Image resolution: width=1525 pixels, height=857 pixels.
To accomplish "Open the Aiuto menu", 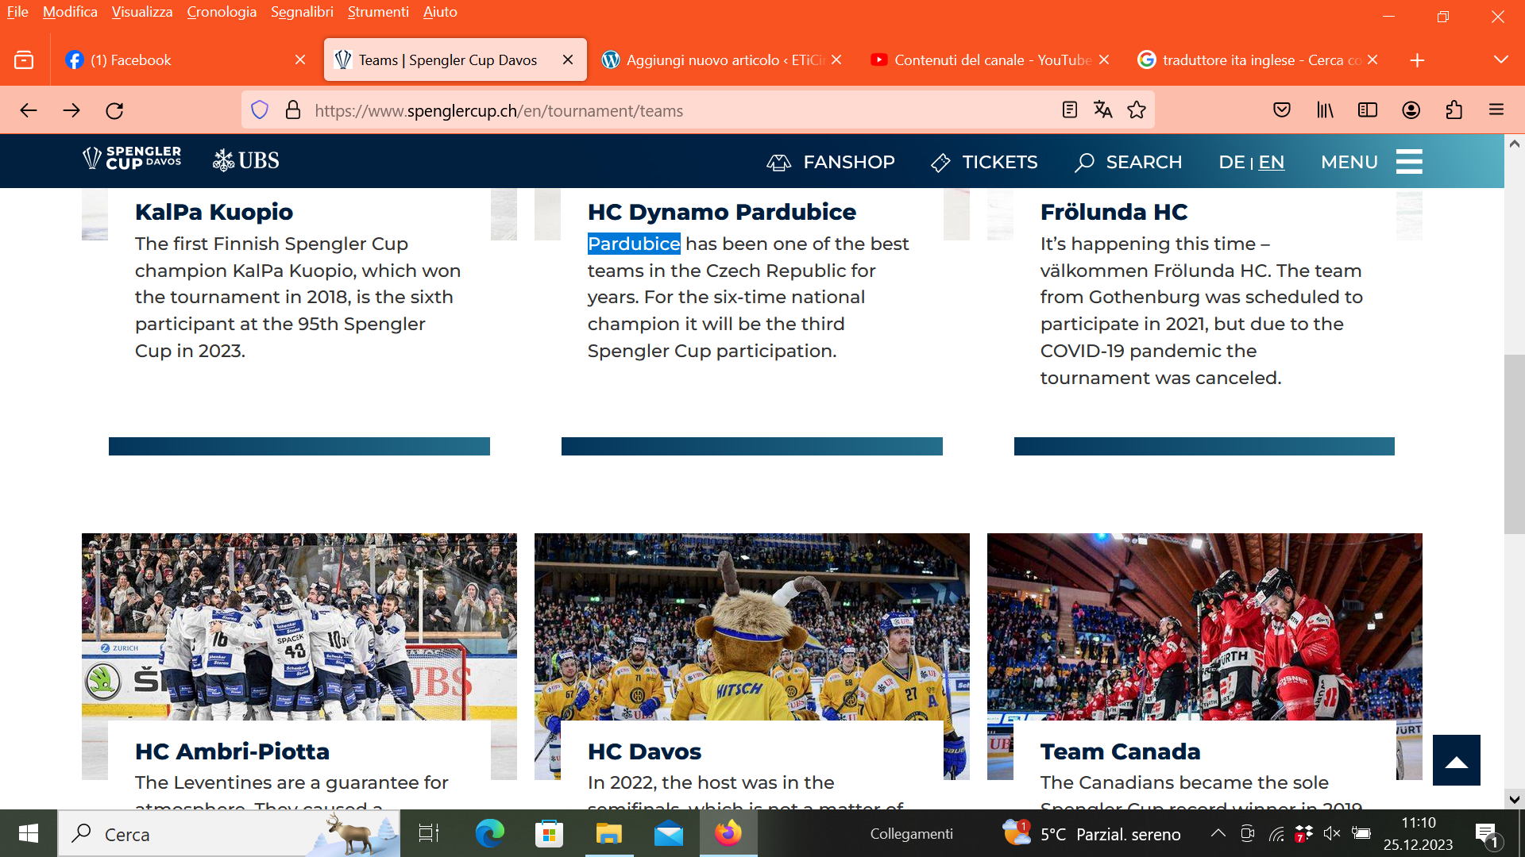I will tap(440, 12).
